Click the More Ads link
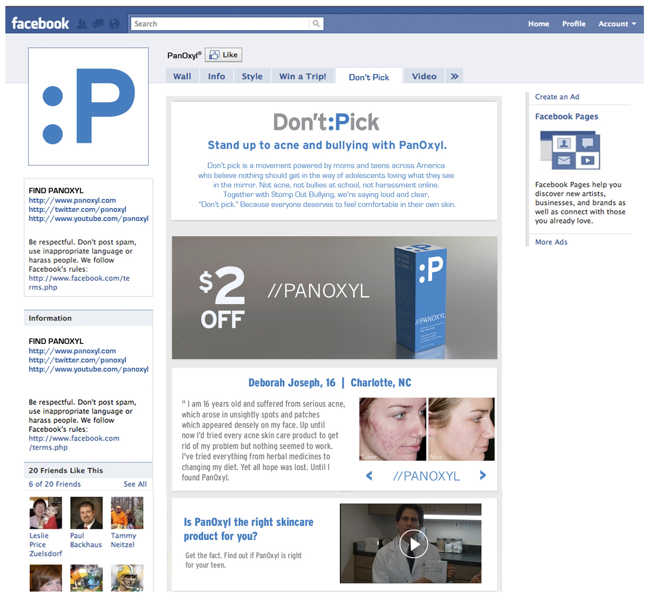 551,242
